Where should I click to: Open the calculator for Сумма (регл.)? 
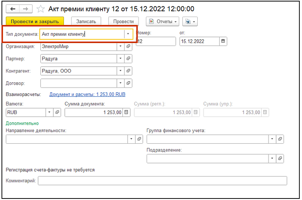pos(196,112)
